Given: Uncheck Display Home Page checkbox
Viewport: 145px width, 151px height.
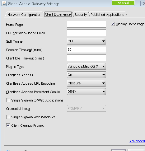Looking at the screenshot, I should point(113,24).
